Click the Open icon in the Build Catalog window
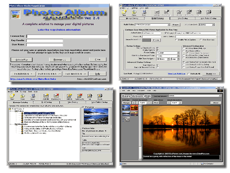The height and width of the screenshot is (173, 230). [134, 12]
